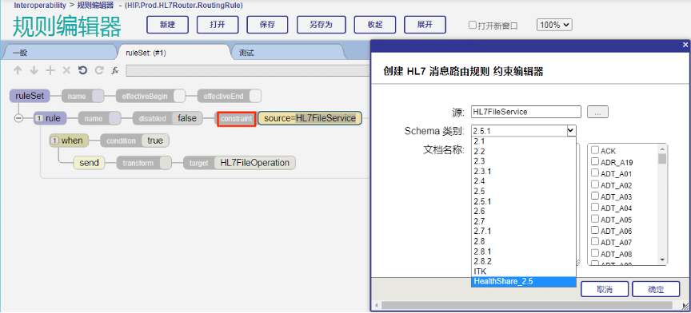Screen dimensions: 691x313
Task: Check the ADT_A02 checkbox
Action: click(x=594, y=184)
